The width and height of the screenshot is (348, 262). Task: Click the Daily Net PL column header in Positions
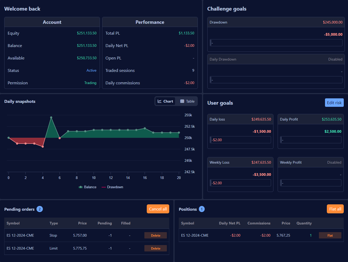230,223
